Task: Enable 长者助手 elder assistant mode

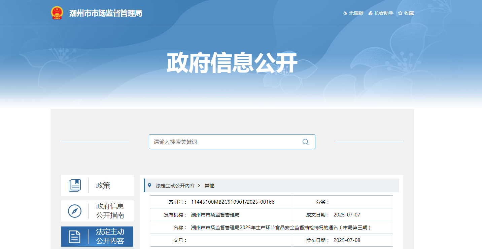Action: (384, 13)
